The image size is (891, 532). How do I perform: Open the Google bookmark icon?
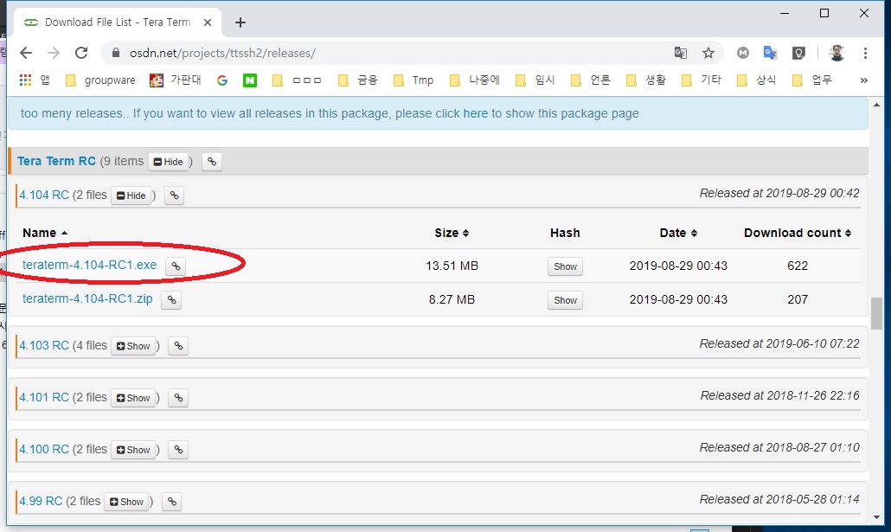click(222, 80)
